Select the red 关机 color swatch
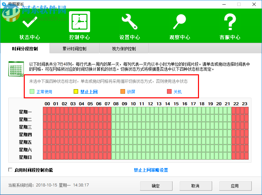 [169, 91]
